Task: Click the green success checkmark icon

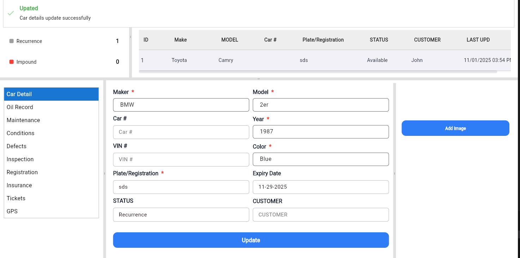Action: tap(11, 13)
